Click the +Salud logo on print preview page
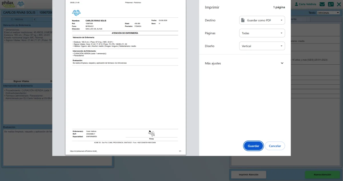The height and width of the screenshot is (181, 343). (76, 13)
